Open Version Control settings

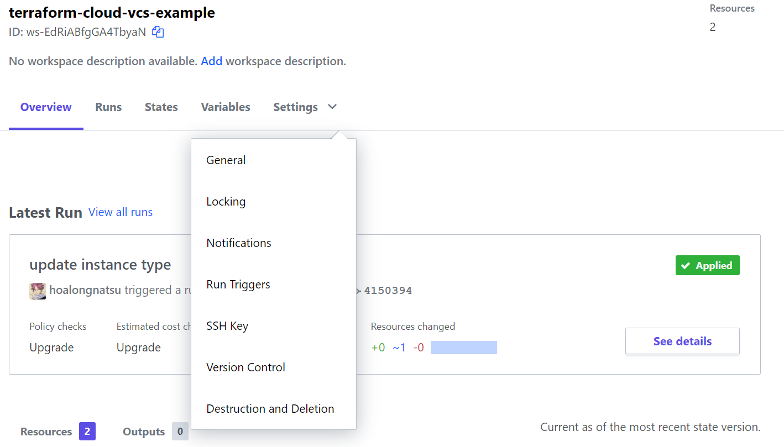(246, 367)
